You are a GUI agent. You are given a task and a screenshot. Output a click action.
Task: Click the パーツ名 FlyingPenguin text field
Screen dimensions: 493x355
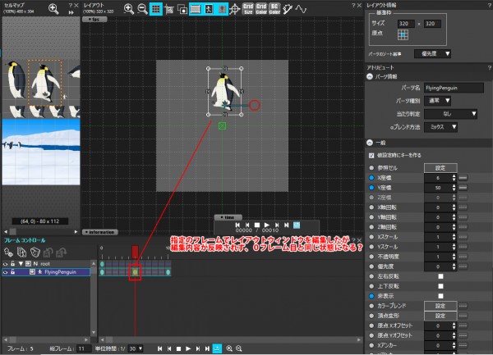[454, 88]
